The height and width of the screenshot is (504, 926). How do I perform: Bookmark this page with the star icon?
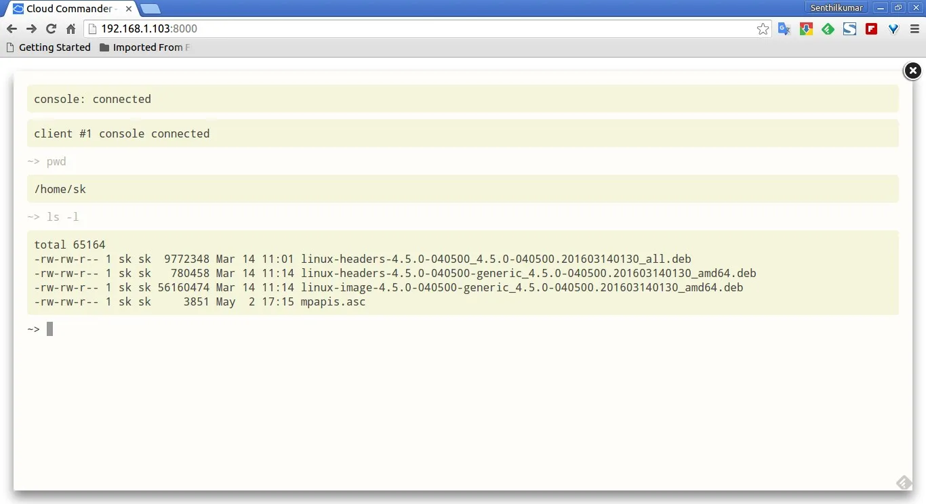click(x=763, y=29)
